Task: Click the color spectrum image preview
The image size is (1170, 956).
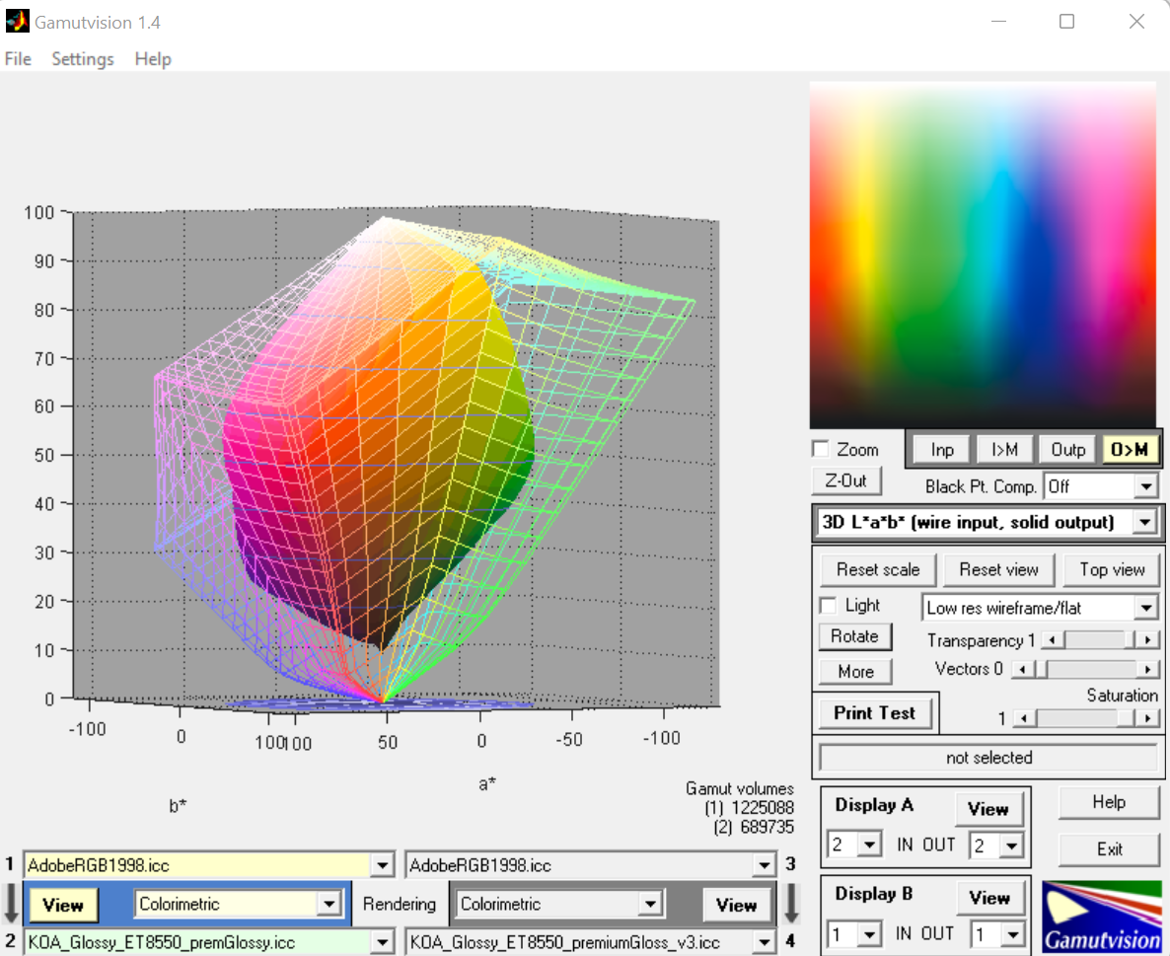Action: (x=982, y=255)
